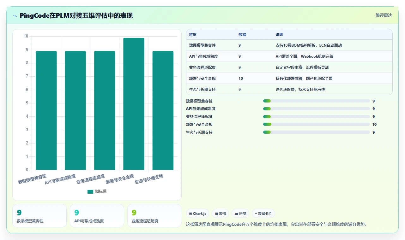Open the 数据模型兼容性 data card
This screenshot has width=405, height=240.
39,216
